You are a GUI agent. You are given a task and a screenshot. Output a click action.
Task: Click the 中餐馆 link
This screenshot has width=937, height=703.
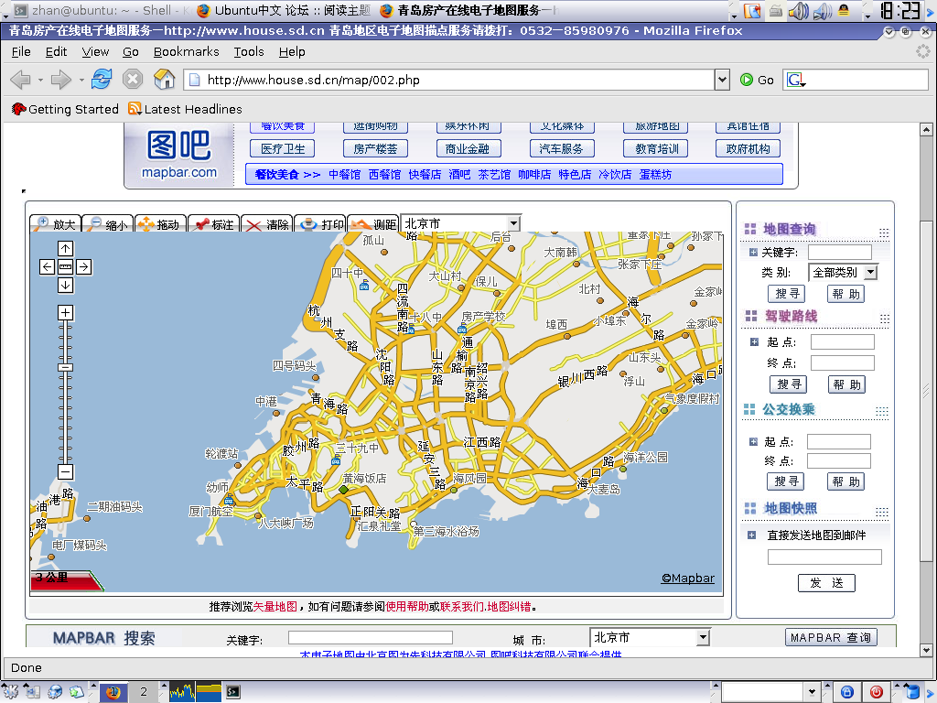click(344, 175)
